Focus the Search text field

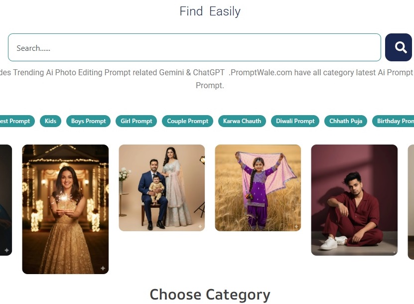[x=194, y=48]
